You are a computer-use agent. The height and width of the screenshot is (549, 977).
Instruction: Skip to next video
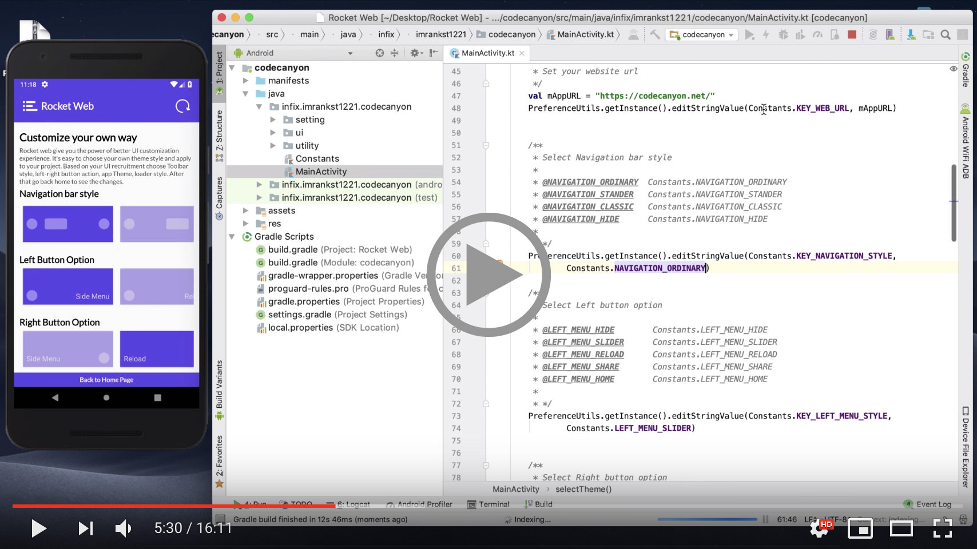tap(85, 528)
